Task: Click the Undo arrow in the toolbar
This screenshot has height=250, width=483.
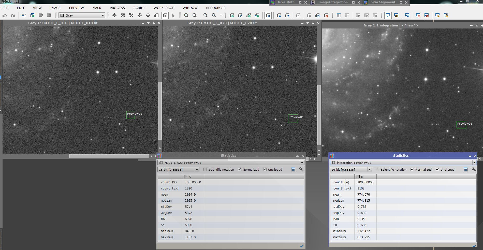Action: point(5,16)
